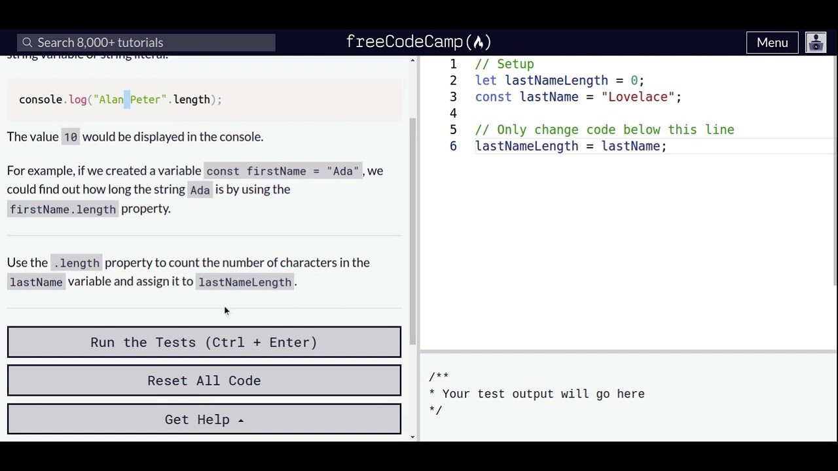Click line number 1 in editor gutter

click(x=453, y=64)
